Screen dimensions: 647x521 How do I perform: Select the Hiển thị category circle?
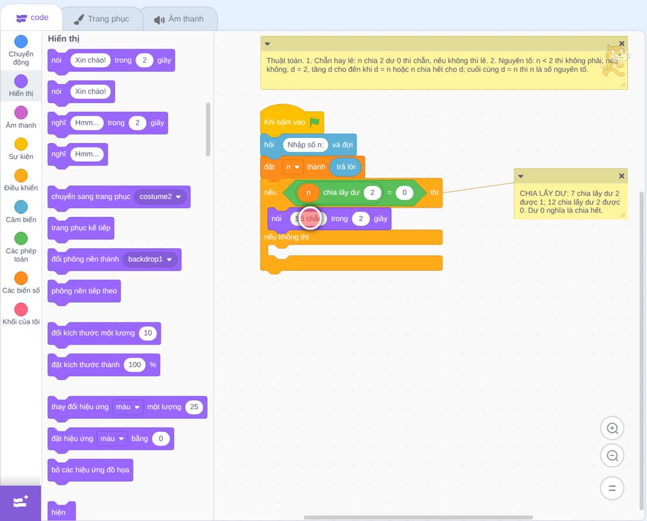tap(21, 81)
